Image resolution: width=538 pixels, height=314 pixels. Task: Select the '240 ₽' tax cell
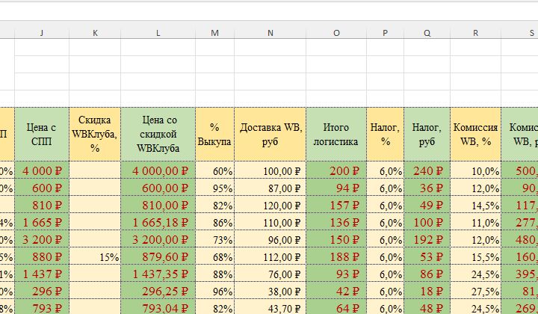(427, 170)
